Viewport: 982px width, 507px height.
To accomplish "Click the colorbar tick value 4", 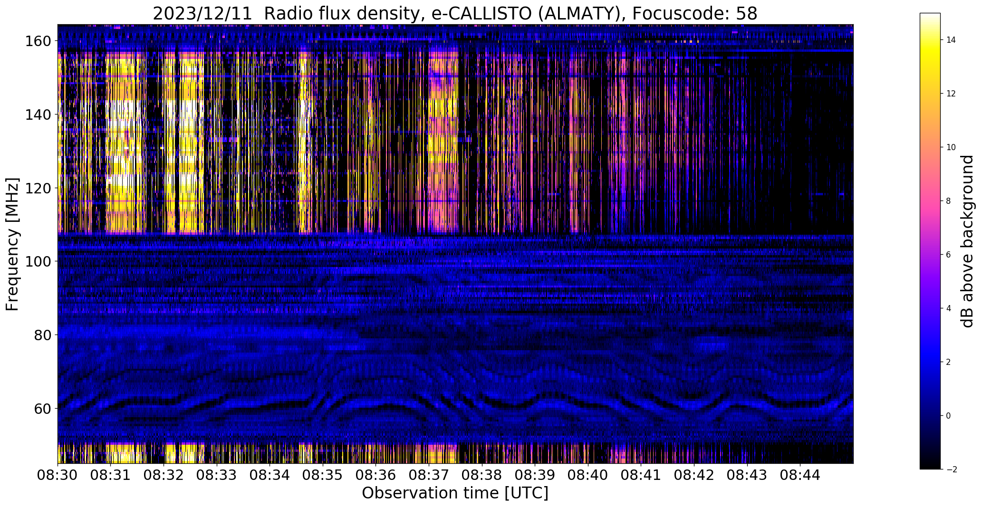I will point(949,308).
